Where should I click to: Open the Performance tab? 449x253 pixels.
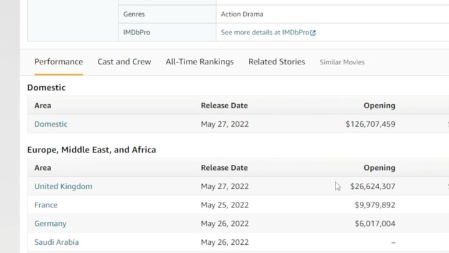59,62
